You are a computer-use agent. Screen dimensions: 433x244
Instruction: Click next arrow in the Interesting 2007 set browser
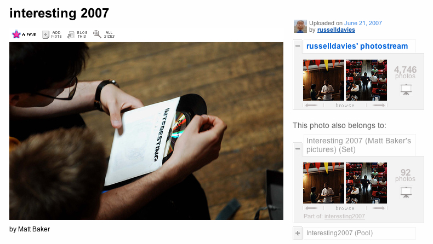(379, 208)
